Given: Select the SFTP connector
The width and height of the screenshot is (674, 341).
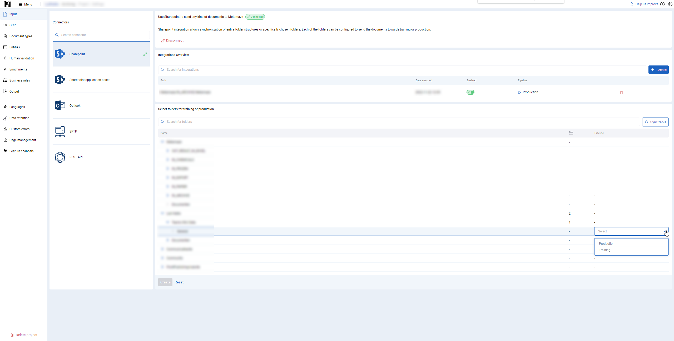Looking at the screenshot, I should click(x=101, y=131).
